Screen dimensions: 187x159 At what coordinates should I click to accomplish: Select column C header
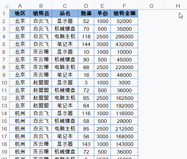[65, 6]
